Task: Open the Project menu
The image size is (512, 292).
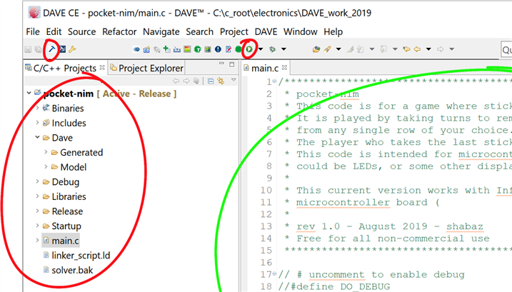Action: (234, 31)
